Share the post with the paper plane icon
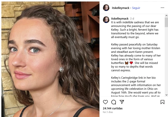 (122, 102)
